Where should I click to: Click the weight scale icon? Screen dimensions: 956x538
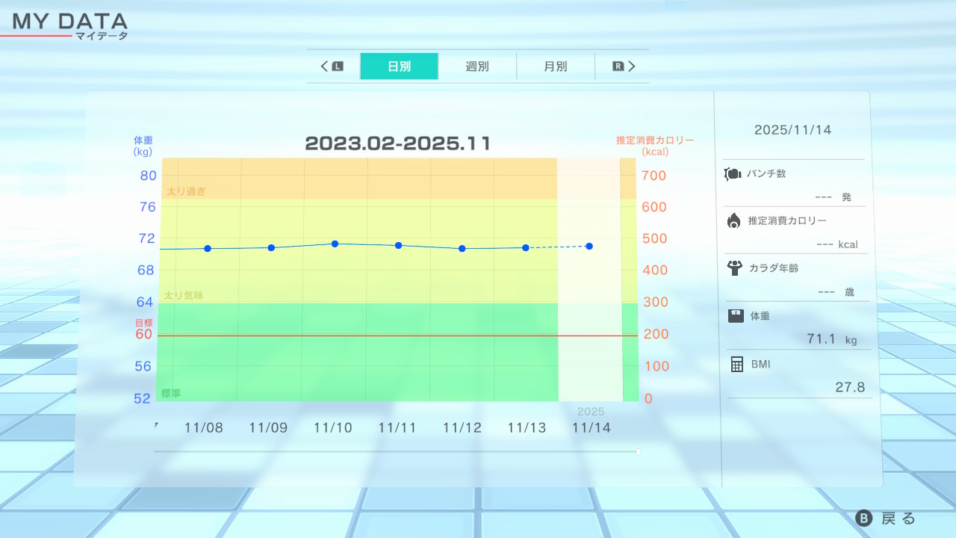point(736,315)
